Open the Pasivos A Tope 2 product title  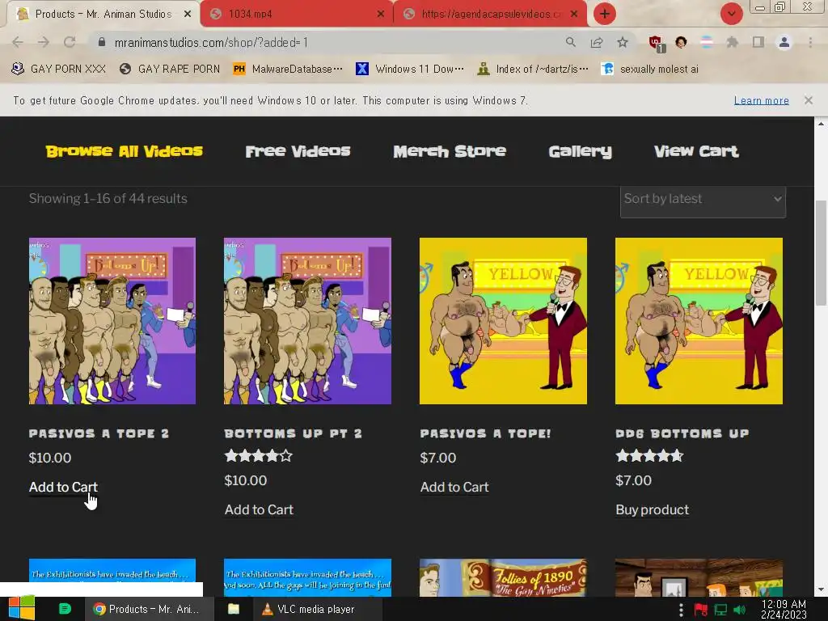point(99,433)
